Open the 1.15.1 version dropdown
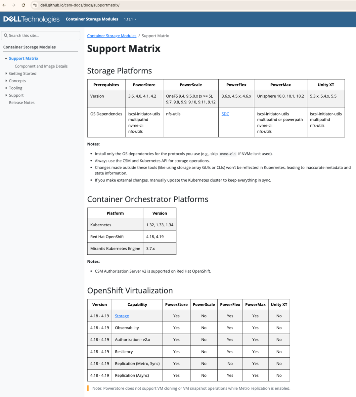The image size is (356, 397). tap(130, 19)
